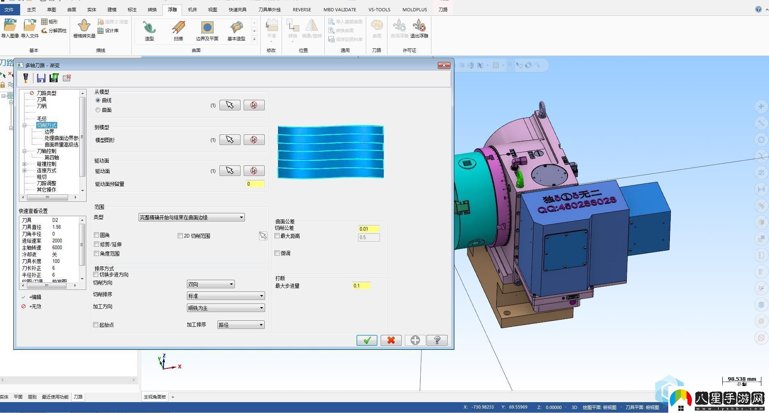Screen dimensions: 769x413
Task: Select 第四轴 in the dialog tree
Action: (52, 157)
